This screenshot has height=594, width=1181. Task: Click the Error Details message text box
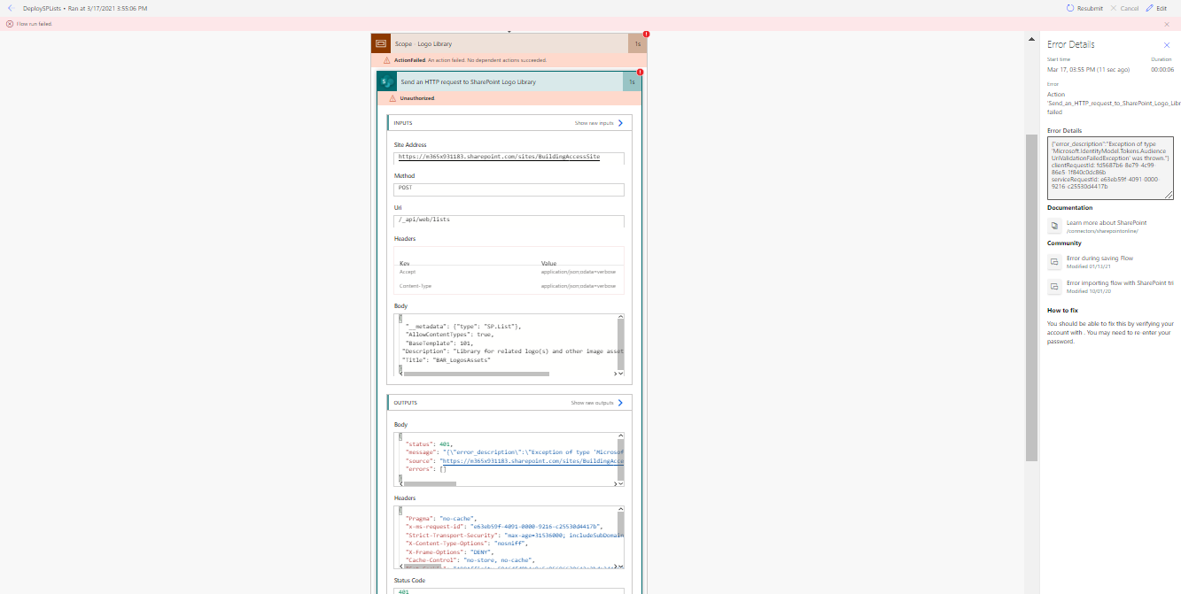tap(1110, 167)
